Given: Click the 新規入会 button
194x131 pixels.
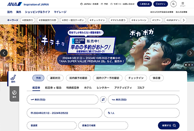Looking at the screenshot, I should 144,4.
